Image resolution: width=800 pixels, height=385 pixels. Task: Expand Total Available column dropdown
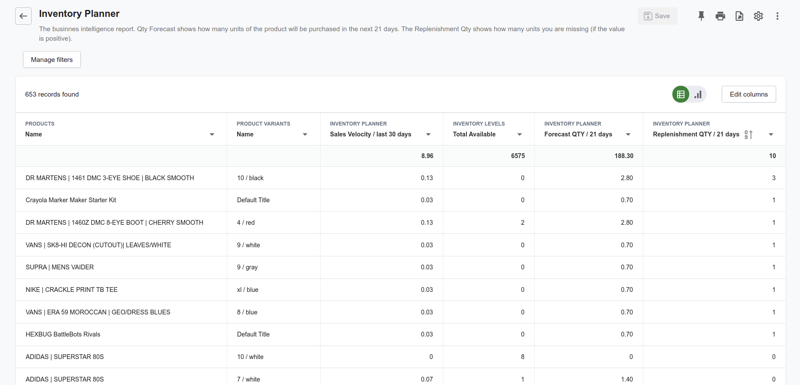(x=520, y=134)
